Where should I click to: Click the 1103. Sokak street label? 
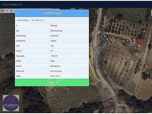pyautogui.click(x=96, y=58)
